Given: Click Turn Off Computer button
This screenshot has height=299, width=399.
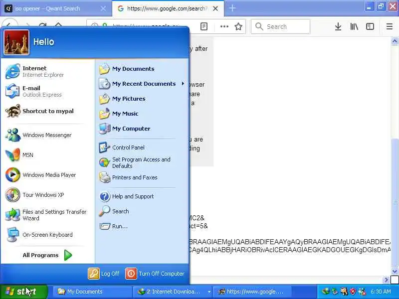Looking at the screenshot, I should coord(155,274).
